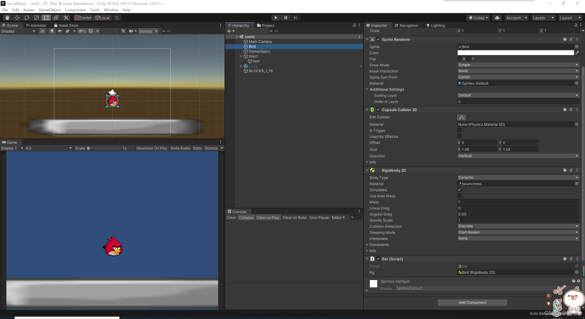Image resolution: width=585 pixels, height=319 pixels.
Task: Click the Edit Collider button icon
Action: click(x=462, y=117)
